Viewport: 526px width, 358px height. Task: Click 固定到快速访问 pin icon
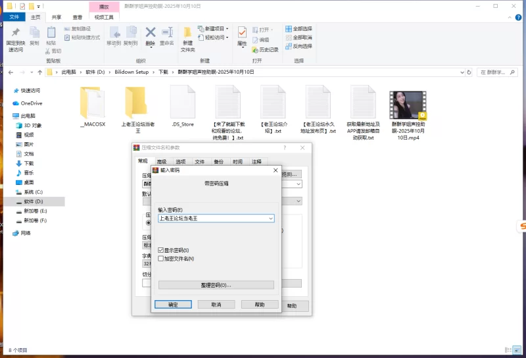[x=15, y=38]
